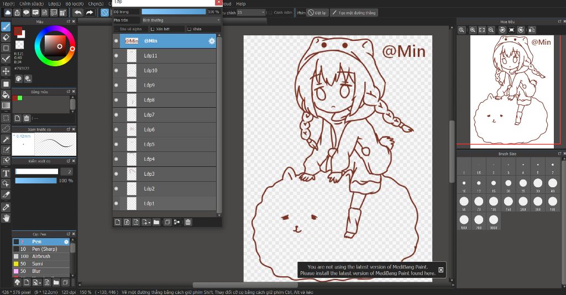Click the export/share icon in top toolbar
The width and height of the screenshot is (566, 295).
coord(17,13)
